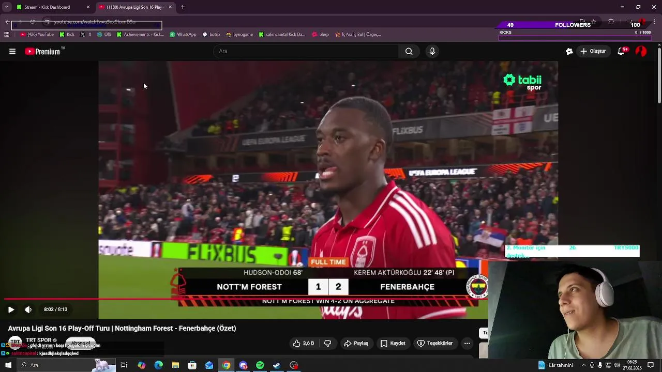Expand the tab search dropdown arrow
The width and height of the screenshot is (662, 372).
[x=7, y=7]
